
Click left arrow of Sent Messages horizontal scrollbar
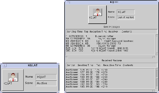click(x=67, y=57)
